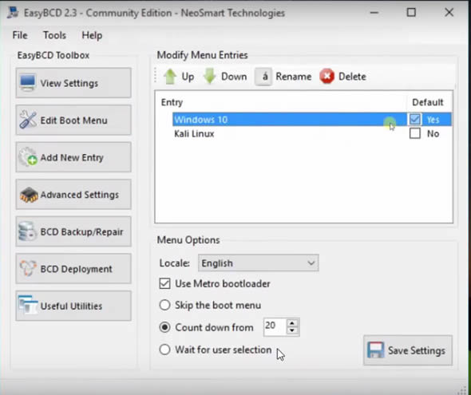Increase countdown with stepper up arrow

click(292, 323)
